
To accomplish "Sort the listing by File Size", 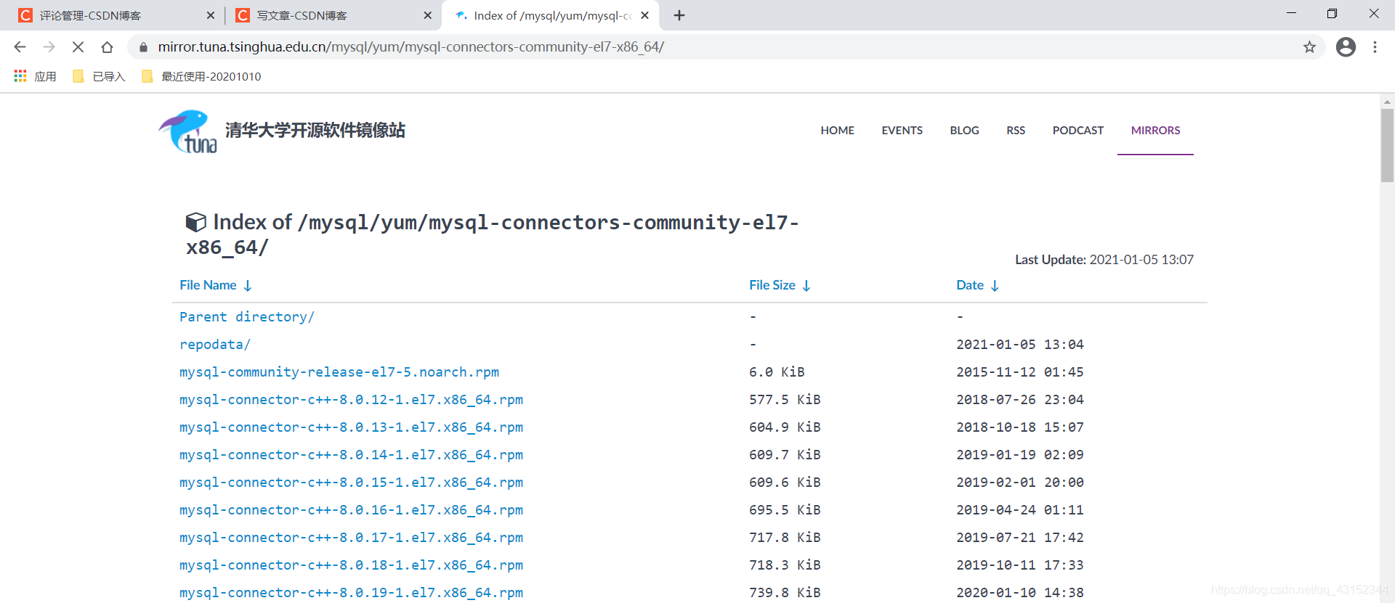I will (x=780, y=285).
